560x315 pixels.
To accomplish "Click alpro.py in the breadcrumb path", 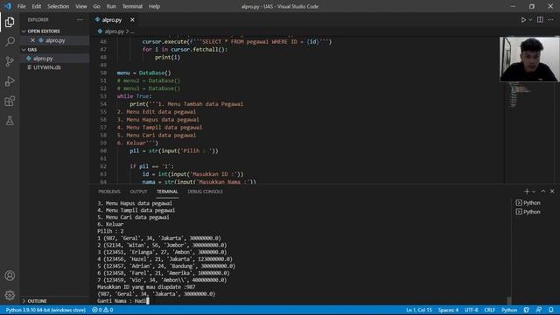I will [114, 31].
